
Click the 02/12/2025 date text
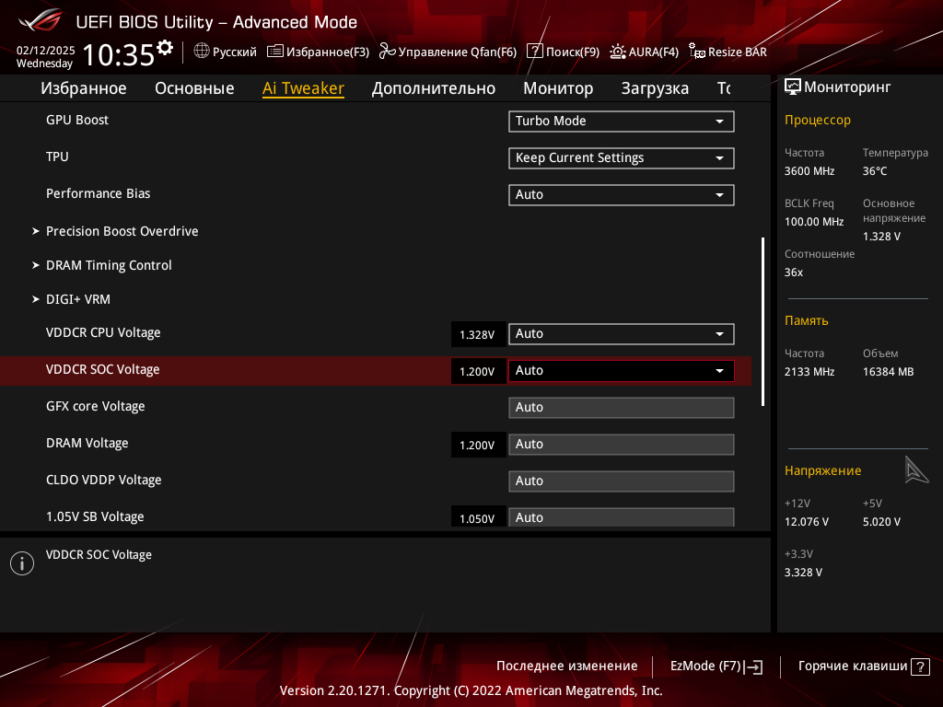pos(46,51)
